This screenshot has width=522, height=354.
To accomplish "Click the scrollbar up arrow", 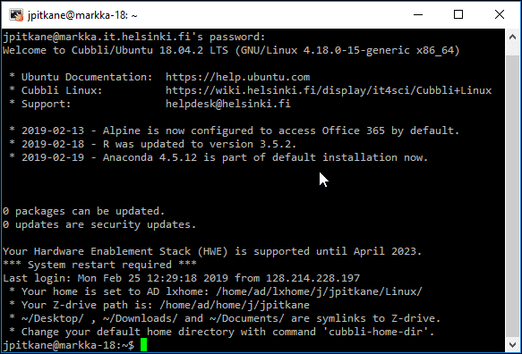I will (513, 37).
